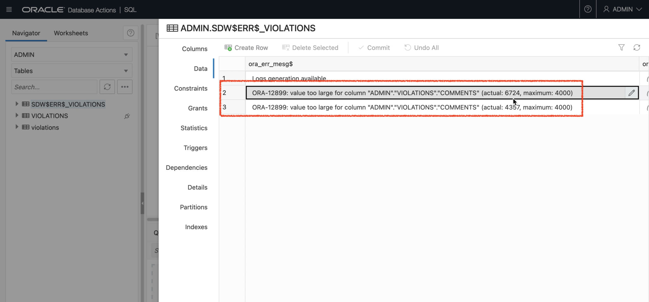Refresh the Navigator object list

click(107, 87)
